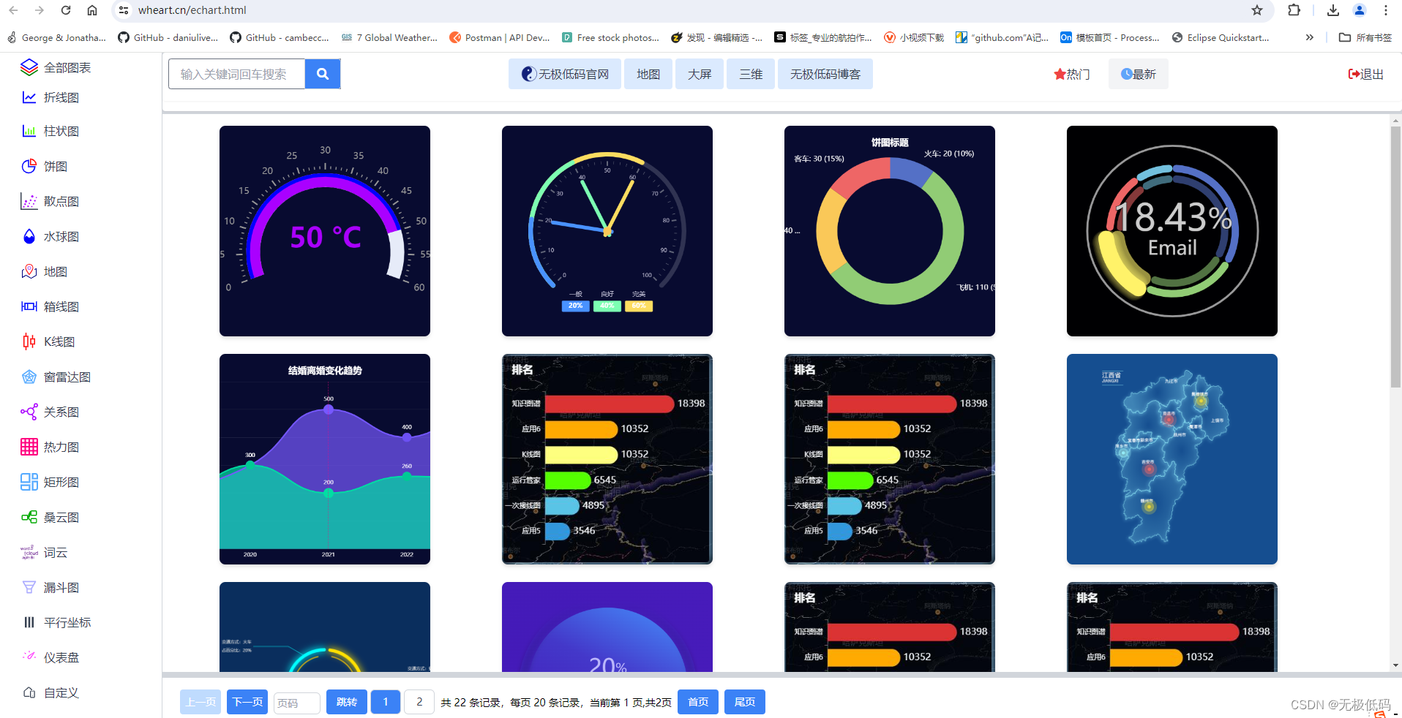Click the blue search magnifier button
This screenshot has height=718, width=1402.
coord(323,74)
